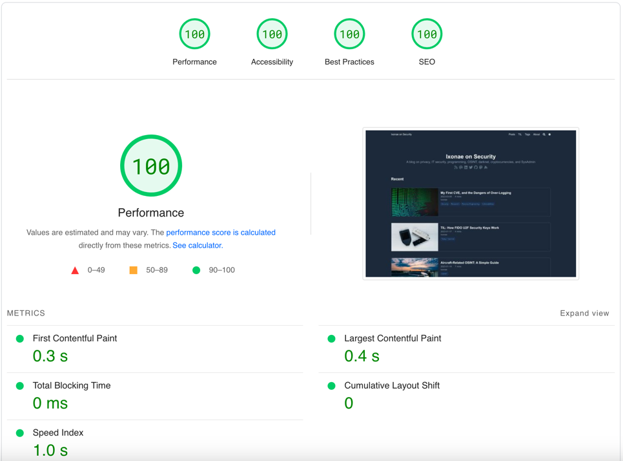623x461 pixels.
Task: Click the Ixonae on Security page screenshot
Action: click(471, 203)
